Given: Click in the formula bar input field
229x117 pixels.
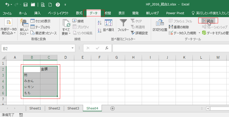Looking at the screenshot, I should 169,48.
